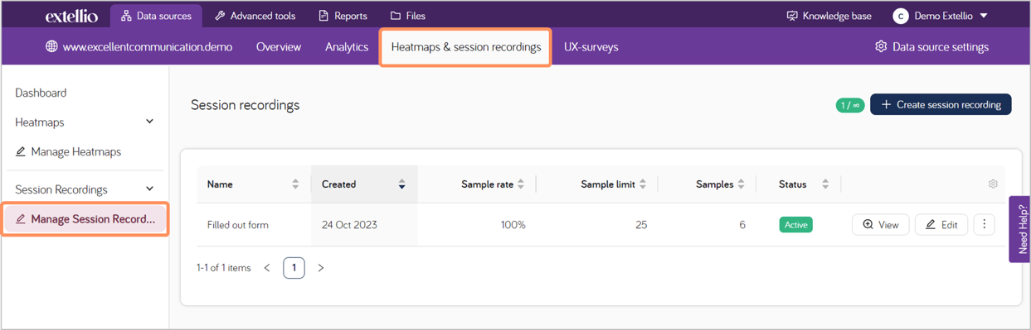
Task: Collapse the Session Recordings sidebar section
Action: pos(149,189)
